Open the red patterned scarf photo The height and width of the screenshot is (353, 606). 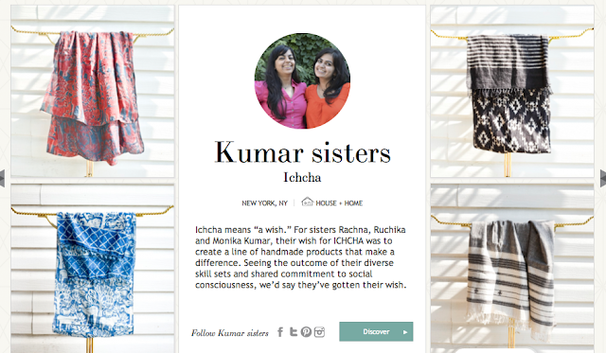pos(93,91)
